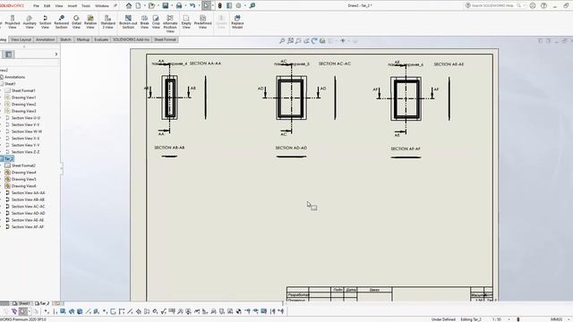
Task: Activate the Broken-out Section tool
Action: (128, 21)
